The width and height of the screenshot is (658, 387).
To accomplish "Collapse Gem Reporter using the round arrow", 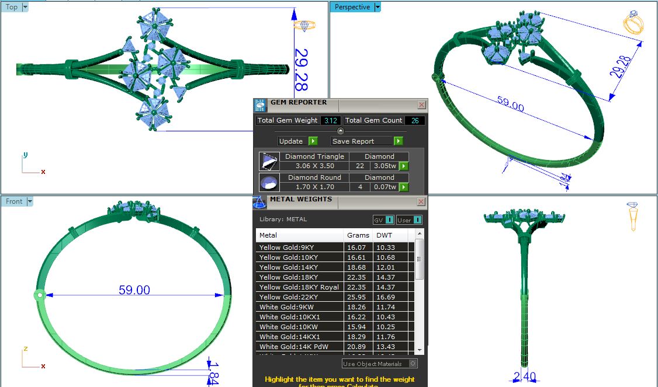I will coord(341,131).
